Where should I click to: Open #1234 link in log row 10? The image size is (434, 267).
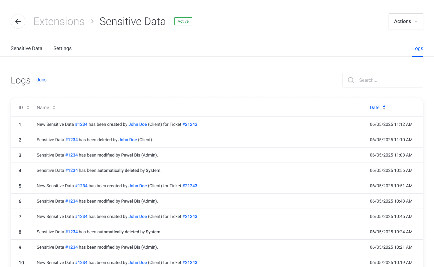[x=81, y=263]
